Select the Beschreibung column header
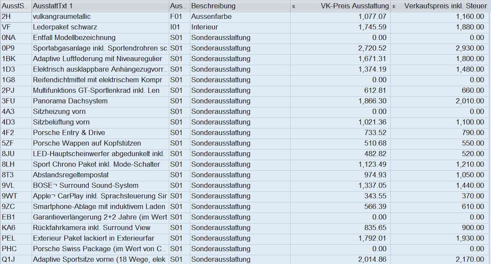The width and height of the screenshot is (491, 264). pos(240,6)
